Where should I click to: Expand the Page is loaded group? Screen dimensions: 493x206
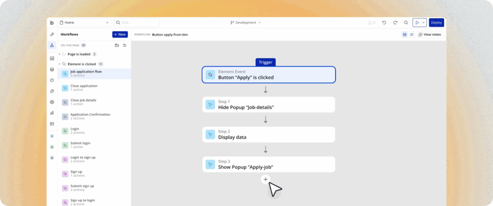tap(60, 54)
